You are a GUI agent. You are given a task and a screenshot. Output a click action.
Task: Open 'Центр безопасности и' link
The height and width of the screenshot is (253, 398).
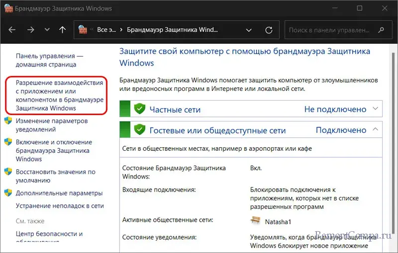pyautogui.click(x=49, y=234)
